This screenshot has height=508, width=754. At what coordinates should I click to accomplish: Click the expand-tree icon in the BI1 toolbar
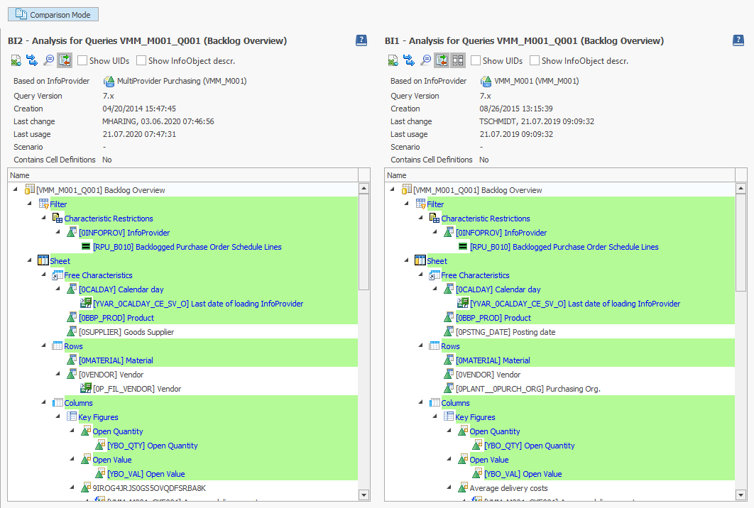[x=442, y=60]
